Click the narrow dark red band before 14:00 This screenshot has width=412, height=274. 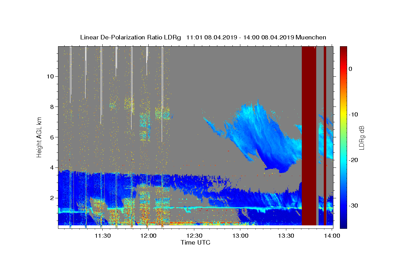pos(325,136)
